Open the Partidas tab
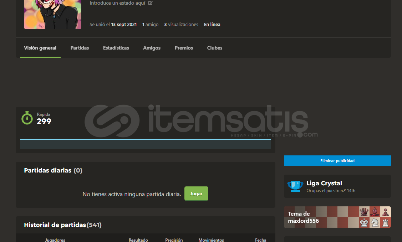This screenshot has height=242, width=402. coord(80,48)
